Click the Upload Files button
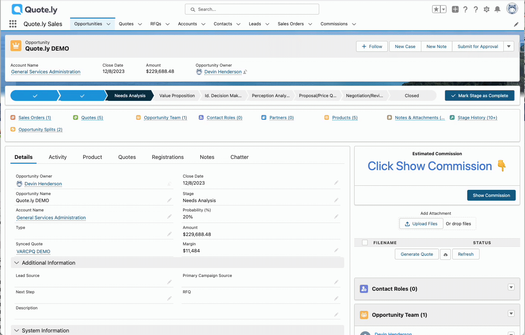Image resolution: width=525 pixels, height=335 pixels. tap(421, 224)
